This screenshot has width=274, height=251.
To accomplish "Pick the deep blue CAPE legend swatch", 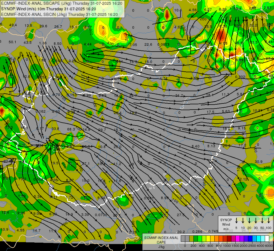I will pos(250,238).
